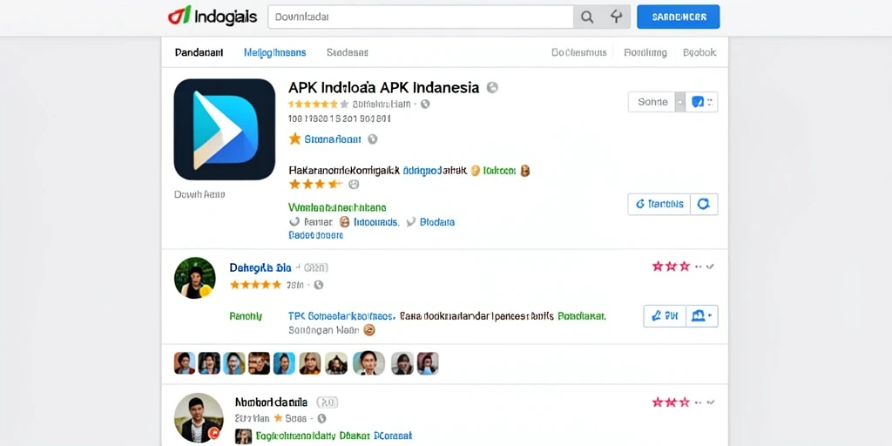This screenshot has width=892, height=446.
Task: Click the Trantlhls button
Action: click(x=659, y=204)
